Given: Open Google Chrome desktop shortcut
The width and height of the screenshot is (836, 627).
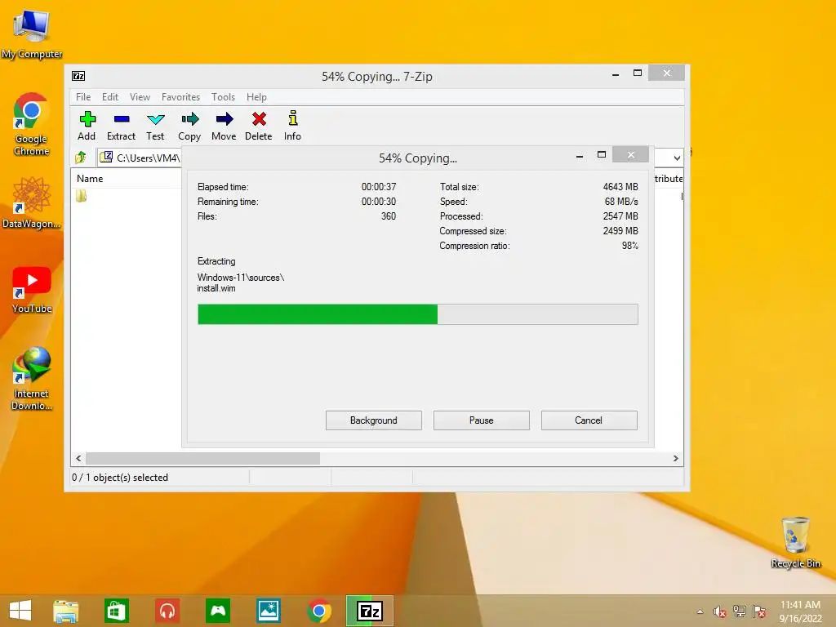Looking at the screenshot, I should pyautogui.click(x=32, y=124).
